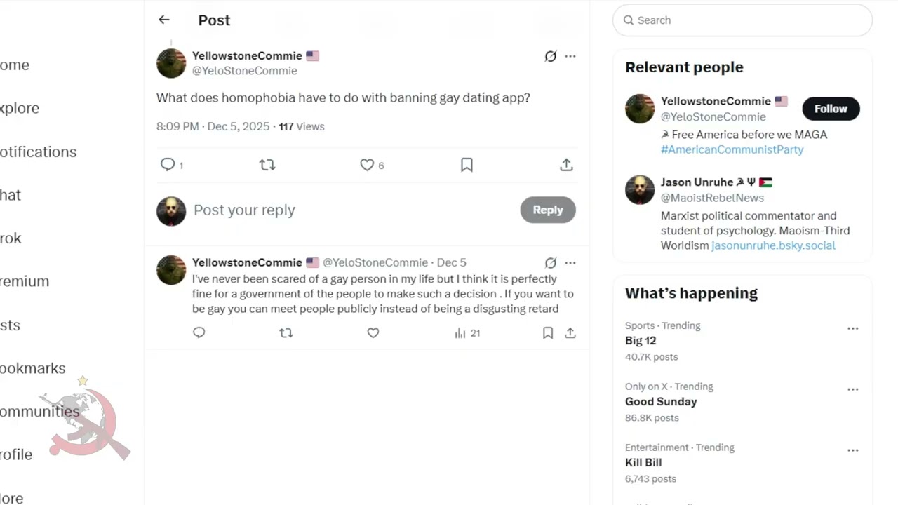This screenshot has height=505, width=898.
Task: Like the main post with heart icon
Action: pyautogui.click(x=367, y=165)
